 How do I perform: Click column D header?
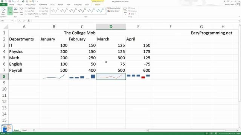point(111,27)
